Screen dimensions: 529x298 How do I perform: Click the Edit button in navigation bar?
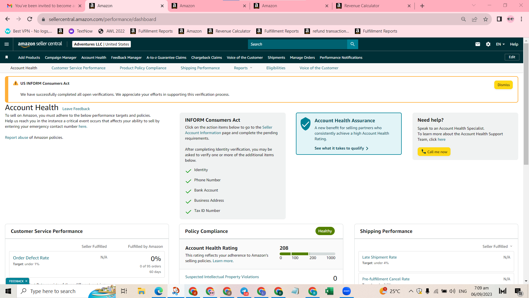[x=512, y=57]
